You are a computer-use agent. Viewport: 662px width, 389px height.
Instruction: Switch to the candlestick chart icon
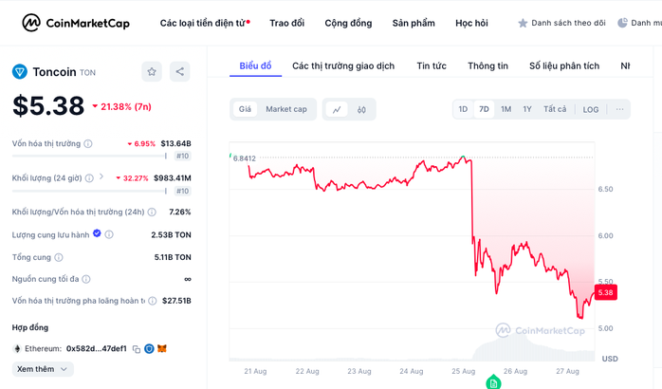pos(361,109)
